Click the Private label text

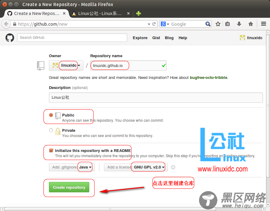click(68, 130)
